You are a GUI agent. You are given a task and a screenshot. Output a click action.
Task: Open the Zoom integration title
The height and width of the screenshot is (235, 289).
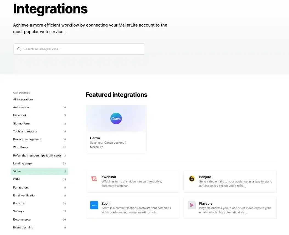point(106,203)
